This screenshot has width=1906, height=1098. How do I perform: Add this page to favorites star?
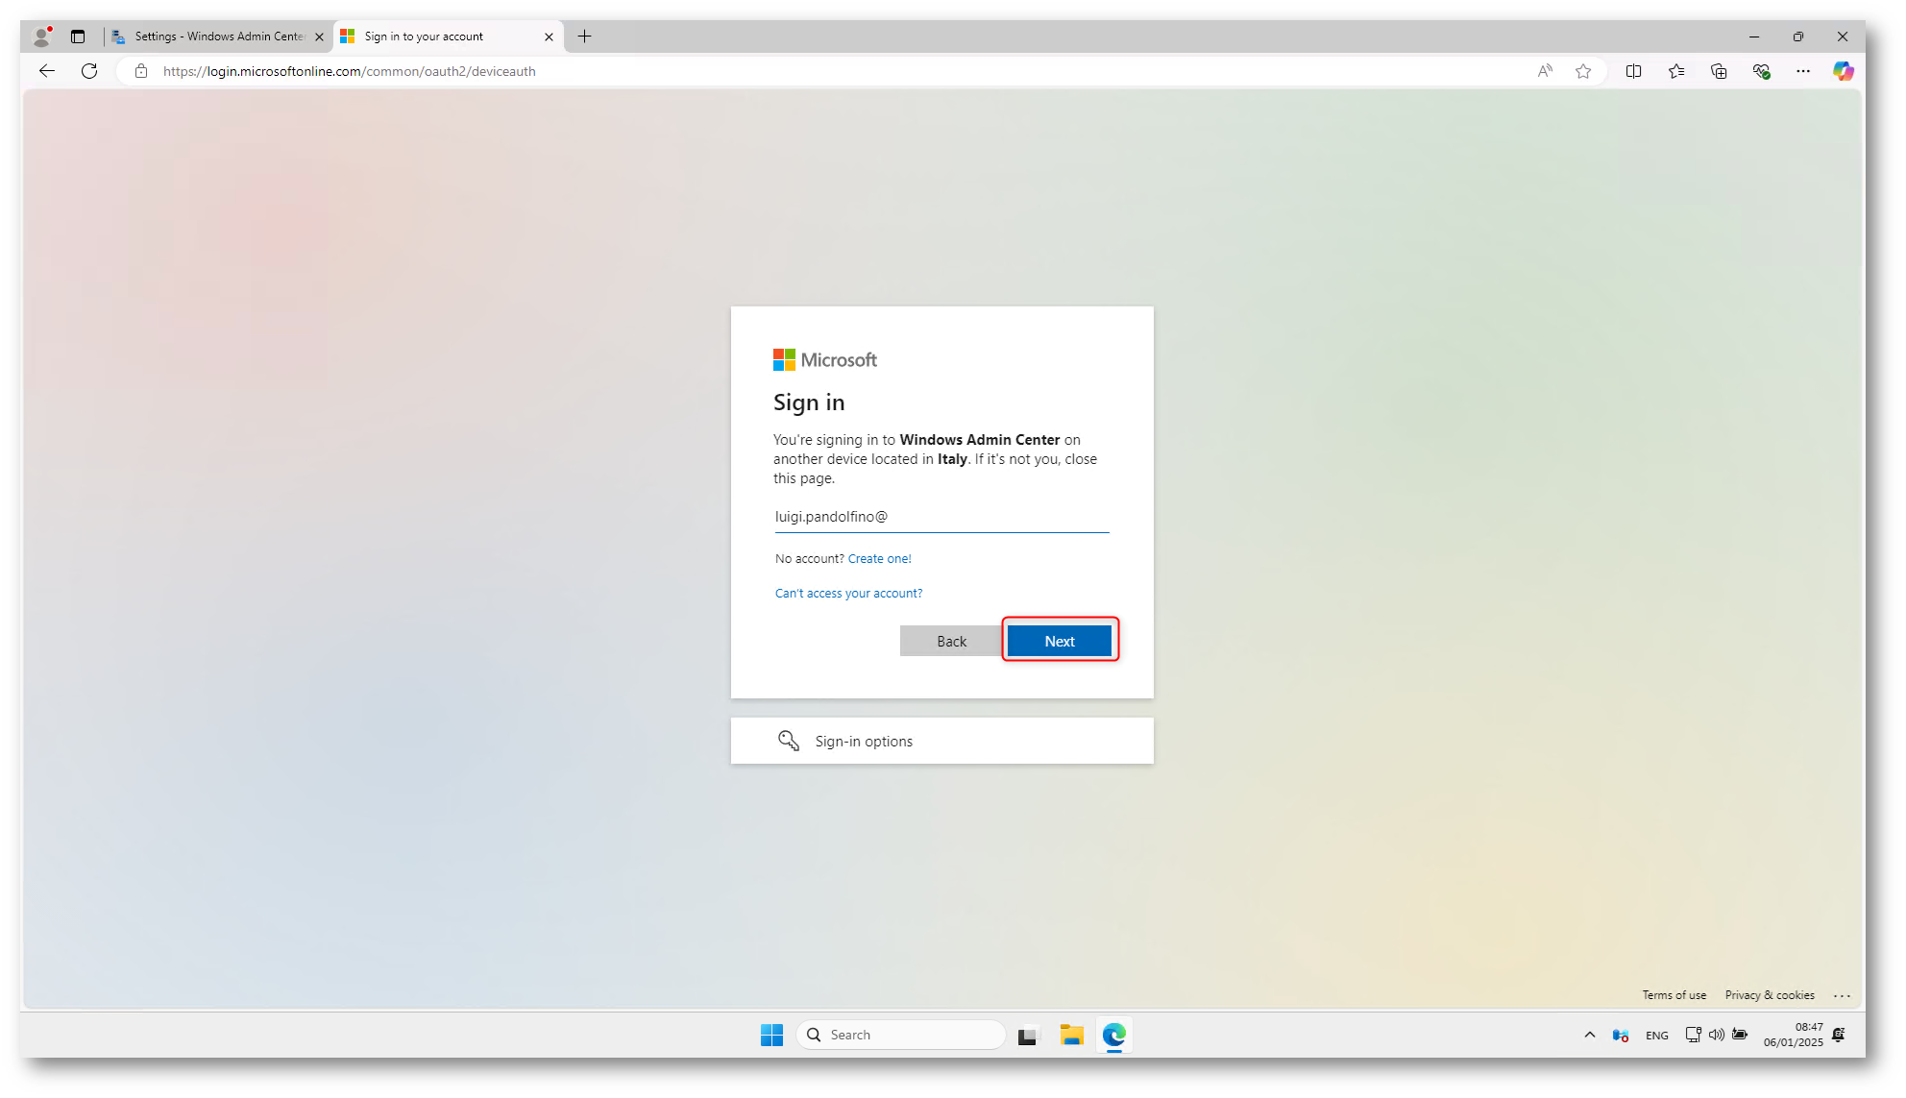click(1583, 71)
